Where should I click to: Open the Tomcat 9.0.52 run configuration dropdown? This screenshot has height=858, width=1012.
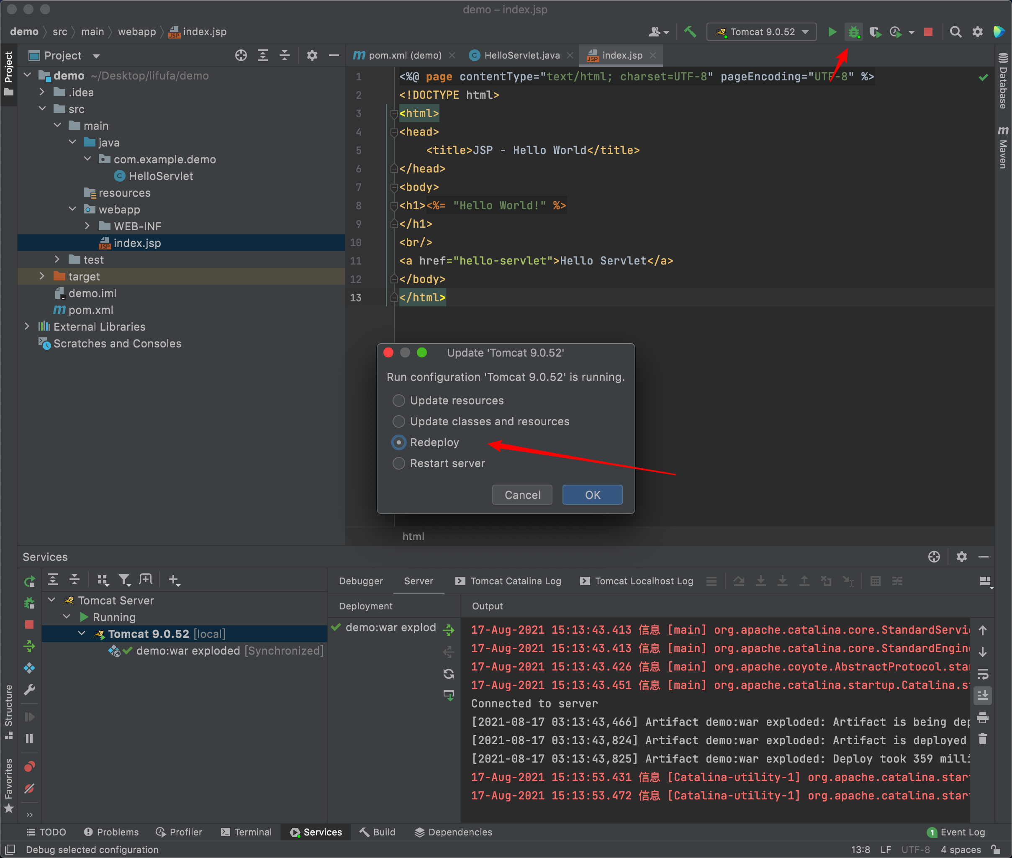[x=762, y=32]
